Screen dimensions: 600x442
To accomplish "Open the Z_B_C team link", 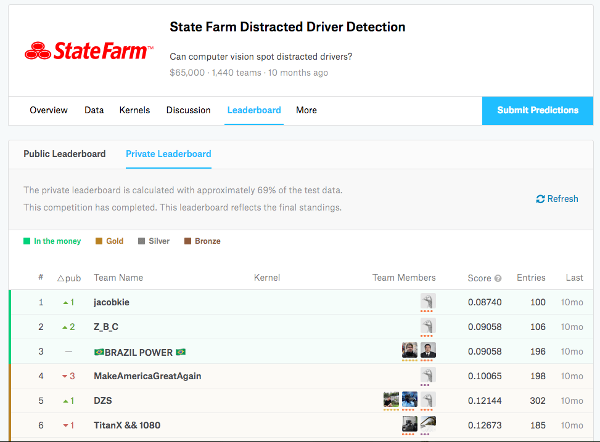I will (106, 327).
